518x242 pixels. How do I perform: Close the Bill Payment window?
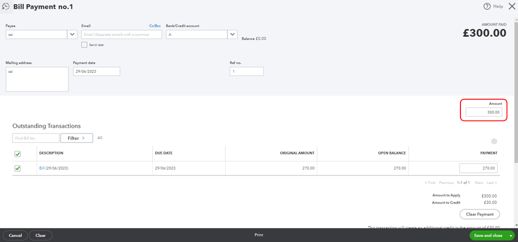512,6
